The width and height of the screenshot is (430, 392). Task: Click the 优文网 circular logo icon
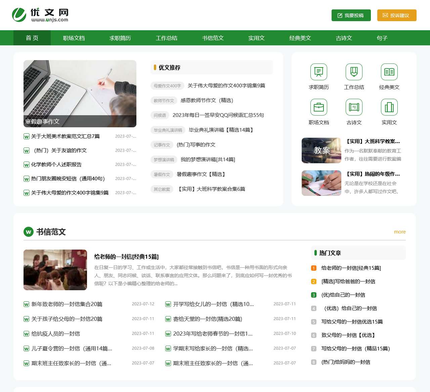(x=19, y=15)
